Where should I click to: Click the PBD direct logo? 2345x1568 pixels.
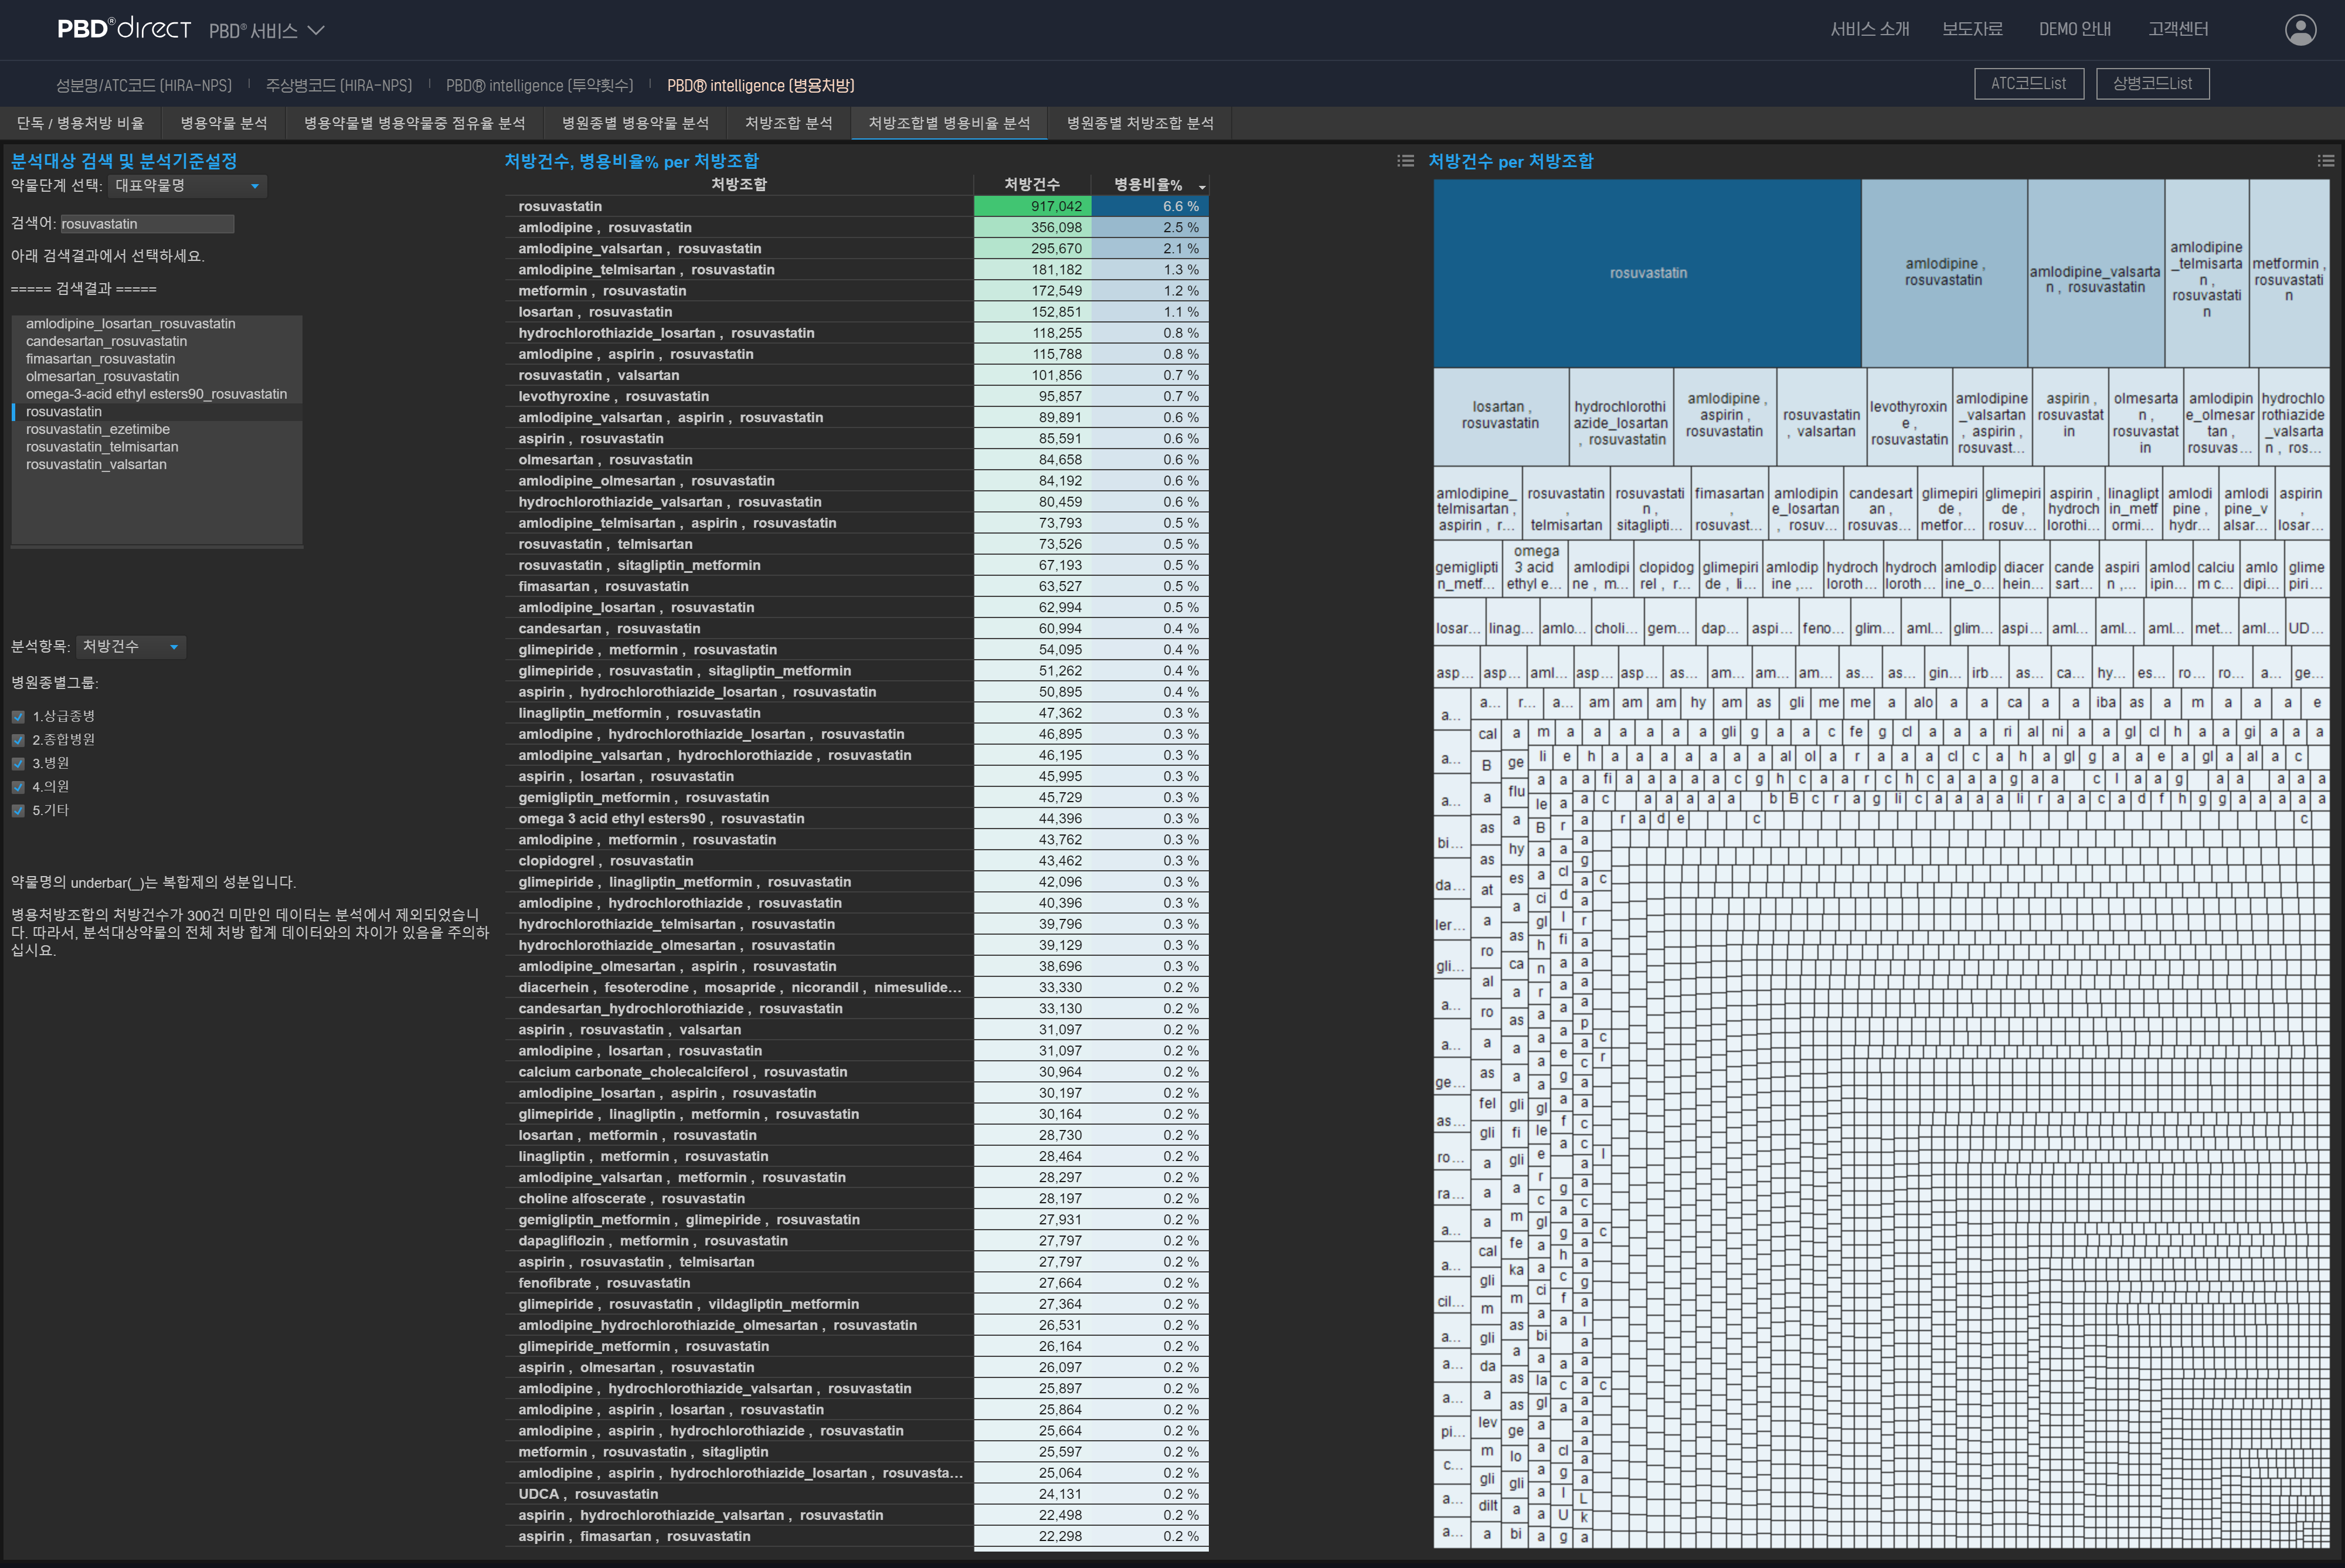[124, 28]
